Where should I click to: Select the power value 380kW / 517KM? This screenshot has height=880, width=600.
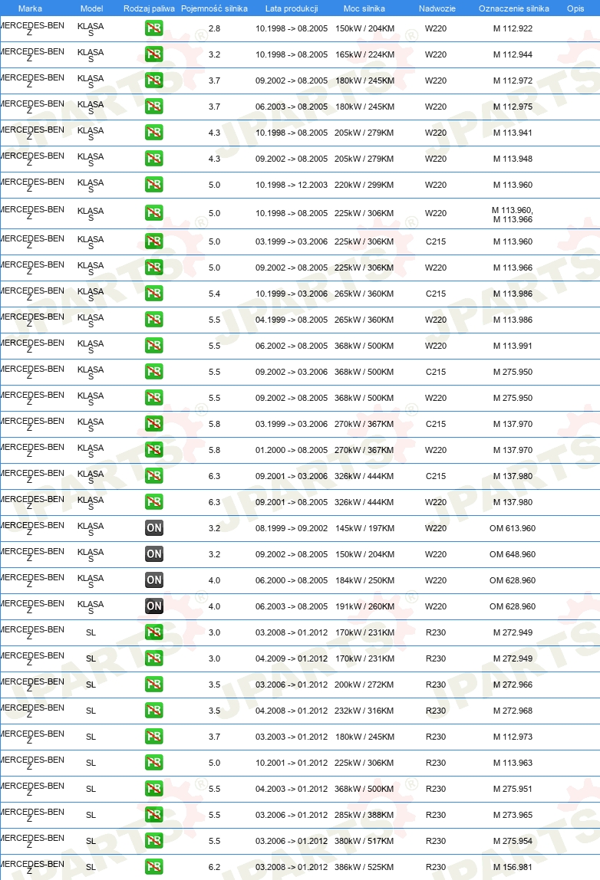point(364,841)
